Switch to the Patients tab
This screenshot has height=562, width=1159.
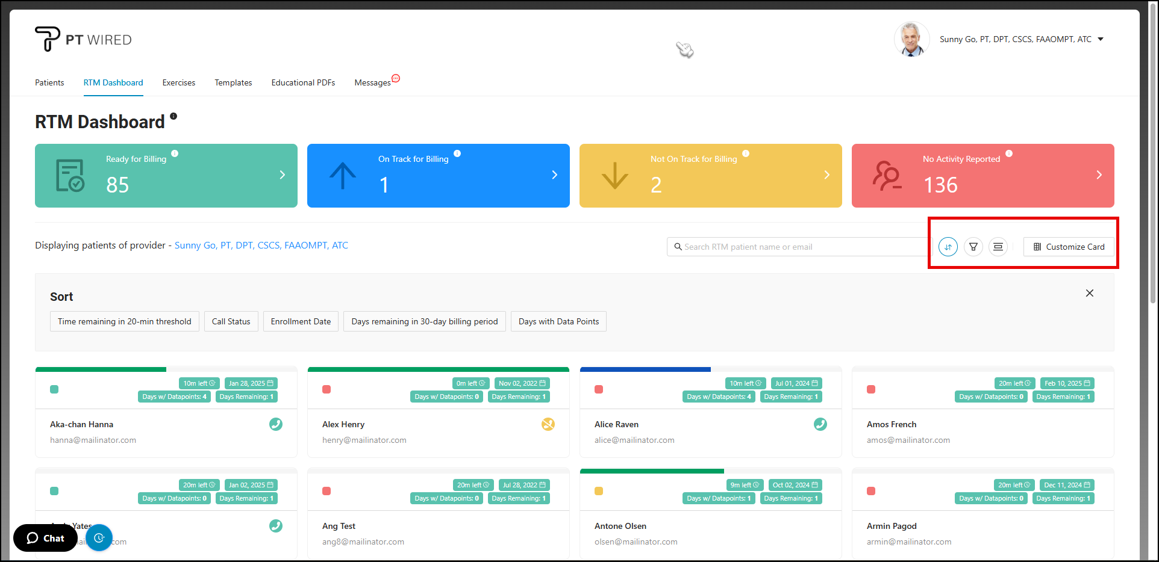pos(49,82)
